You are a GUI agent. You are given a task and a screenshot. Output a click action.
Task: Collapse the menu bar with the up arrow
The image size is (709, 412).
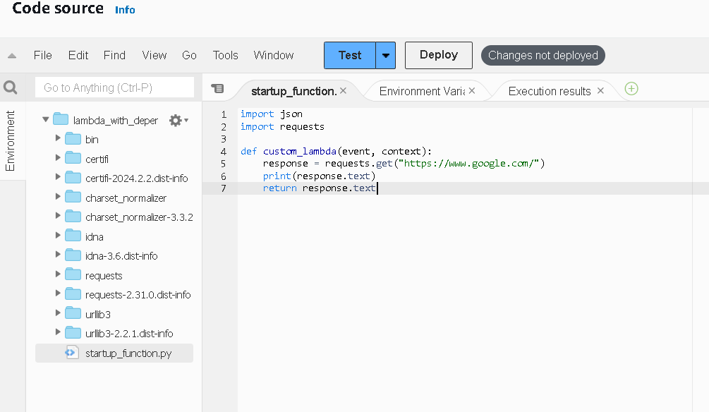(x=12, y=56)
